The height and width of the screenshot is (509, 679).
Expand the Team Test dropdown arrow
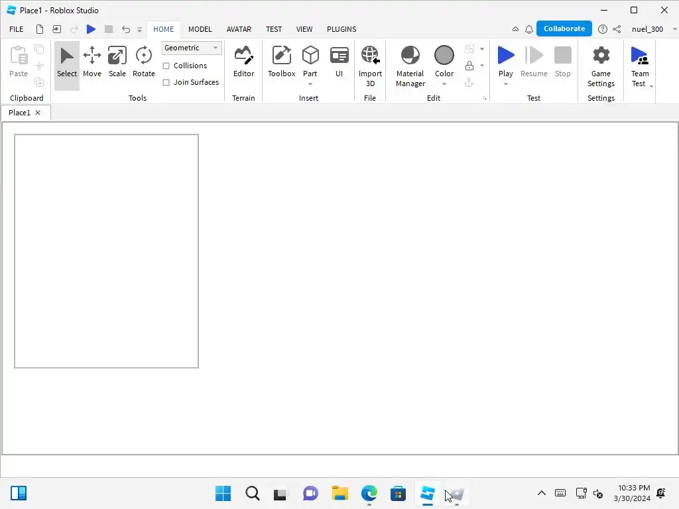(651, 86)
